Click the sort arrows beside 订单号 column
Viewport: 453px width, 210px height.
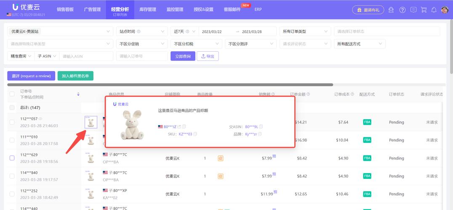[78, 94]
